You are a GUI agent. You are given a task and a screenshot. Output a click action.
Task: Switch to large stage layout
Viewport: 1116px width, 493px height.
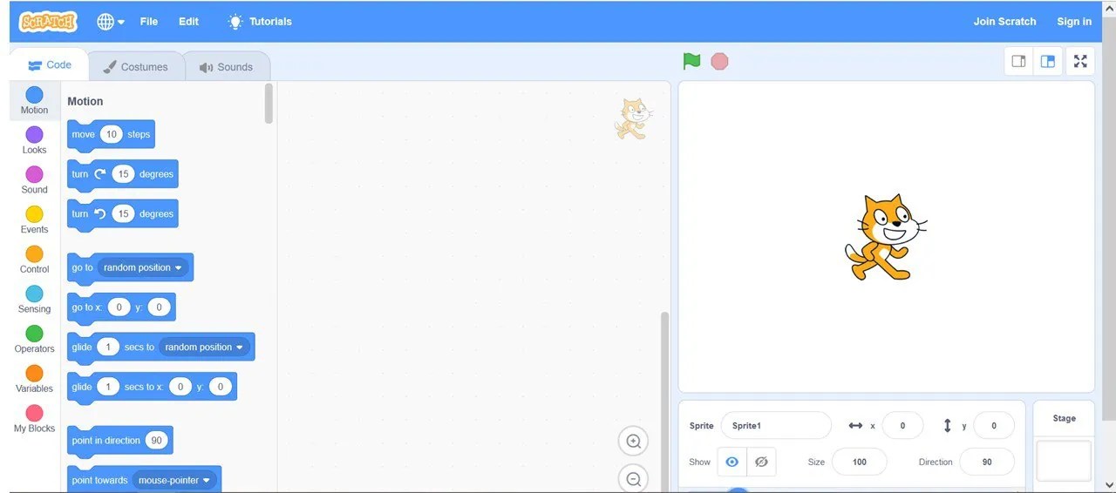1048,61
